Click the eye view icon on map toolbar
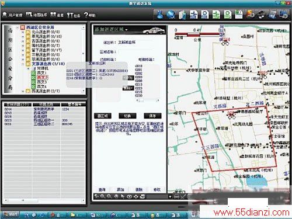The image size is (292, 219). 129,196
